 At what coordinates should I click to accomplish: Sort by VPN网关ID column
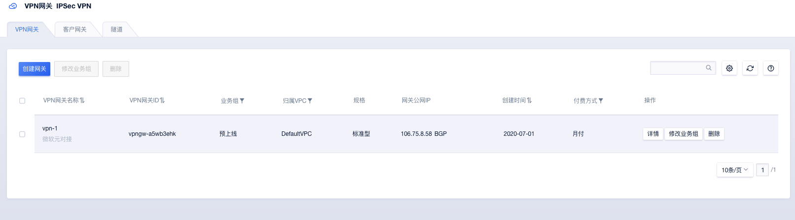[162, 100]
